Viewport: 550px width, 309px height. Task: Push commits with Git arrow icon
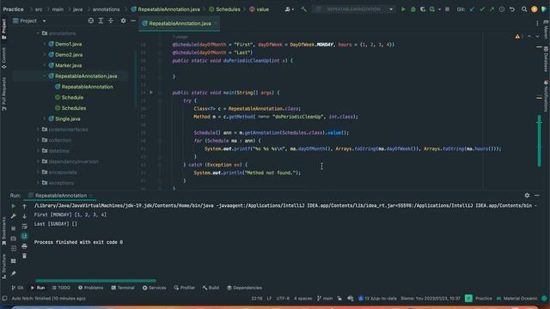(492, 9)
